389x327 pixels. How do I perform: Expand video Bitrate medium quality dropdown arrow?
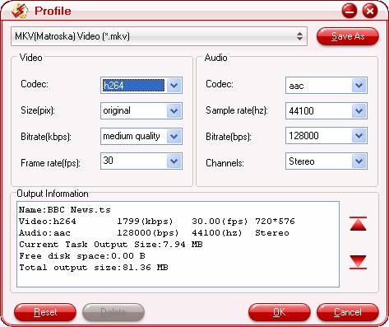[x=174, y=136]
